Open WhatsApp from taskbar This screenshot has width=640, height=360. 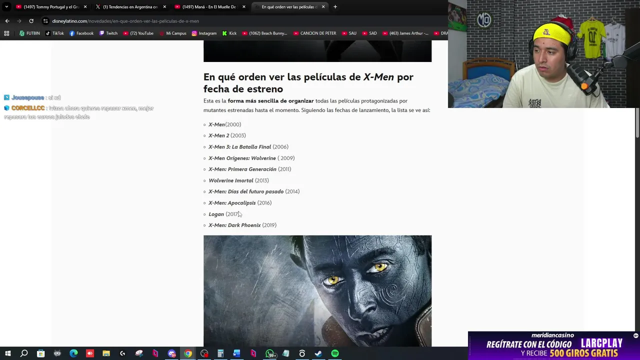269,353
